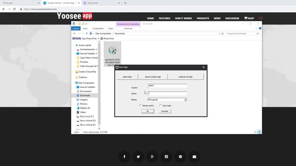Open Acesso rápido in navigation pane
This screenshot has width=296, height=166.
tap(85, 45)
